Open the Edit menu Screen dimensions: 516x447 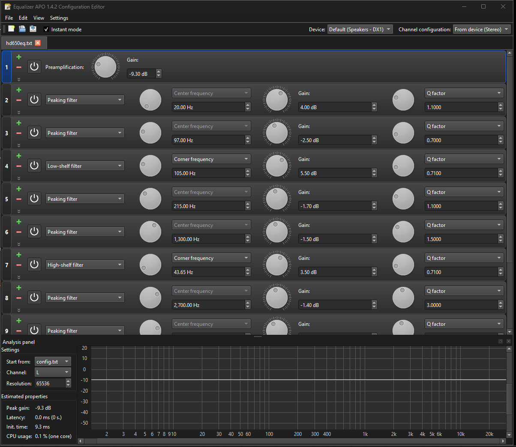point(23,18)
